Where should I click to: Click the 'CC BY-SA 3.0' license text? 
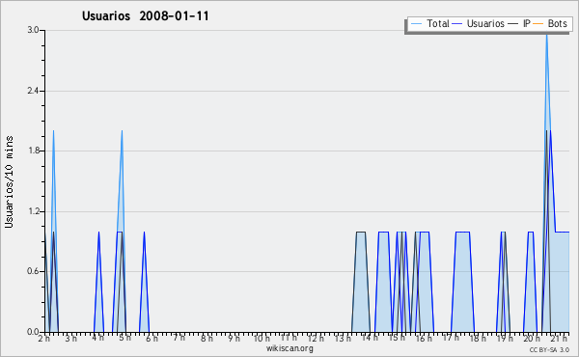(549, 350)
